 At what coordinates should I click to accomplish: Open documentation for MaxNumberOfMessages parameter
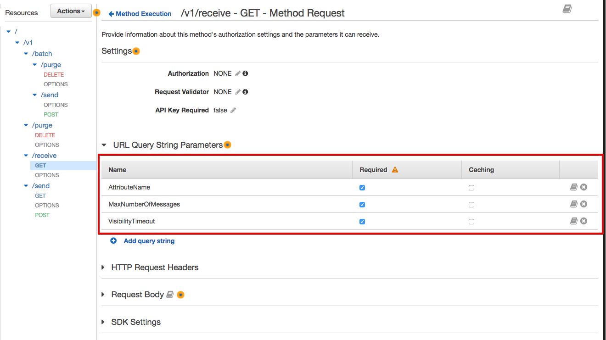click(x=573, y=204)
